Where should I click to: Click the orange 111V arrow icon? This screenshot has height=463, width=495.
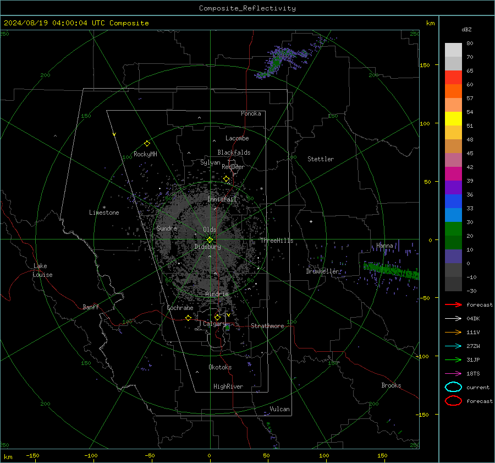click(453, 332)
